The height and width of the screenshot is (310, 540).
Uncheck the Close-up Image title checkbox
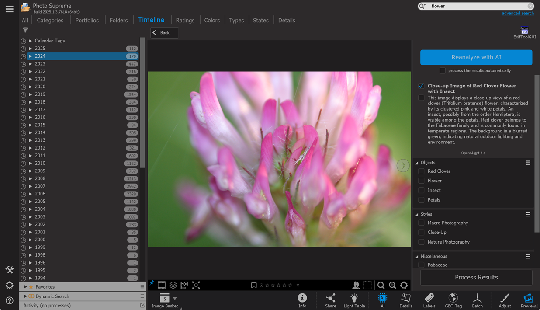(421, 86)
